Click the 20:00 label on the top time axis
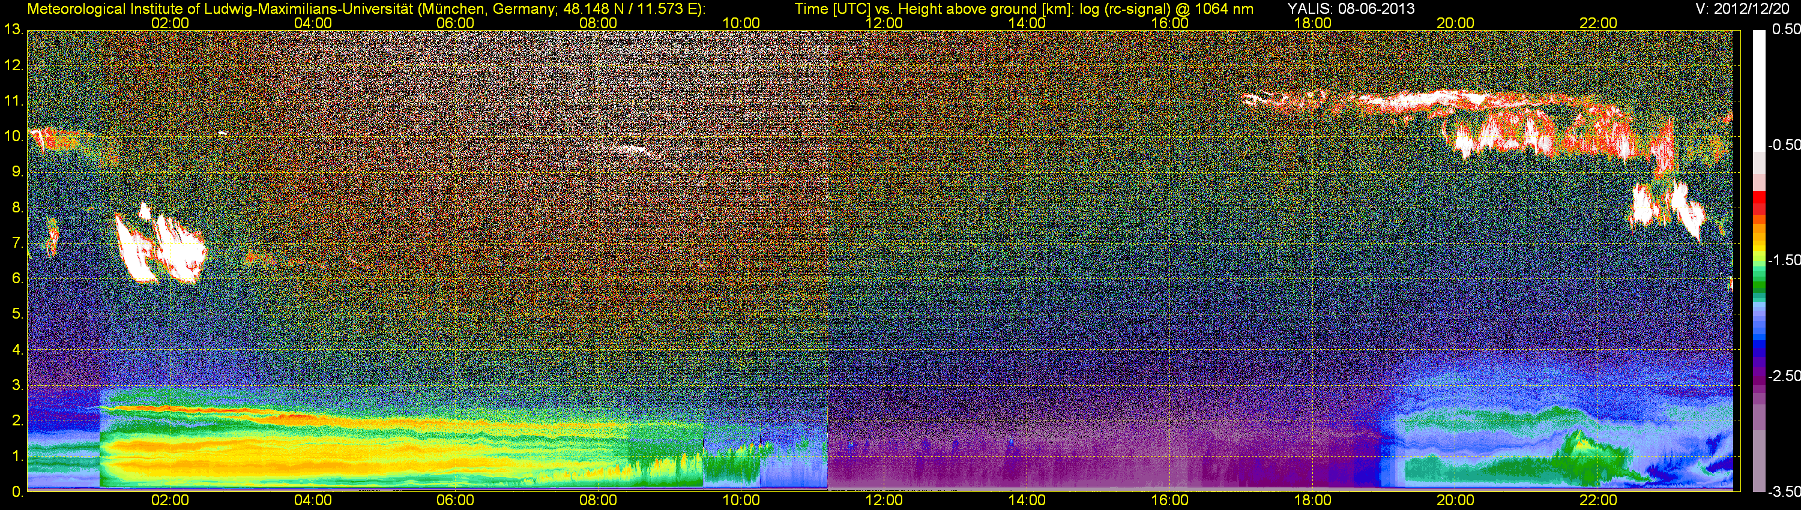The image size is (1801, 510). [x=1456, y=23]
